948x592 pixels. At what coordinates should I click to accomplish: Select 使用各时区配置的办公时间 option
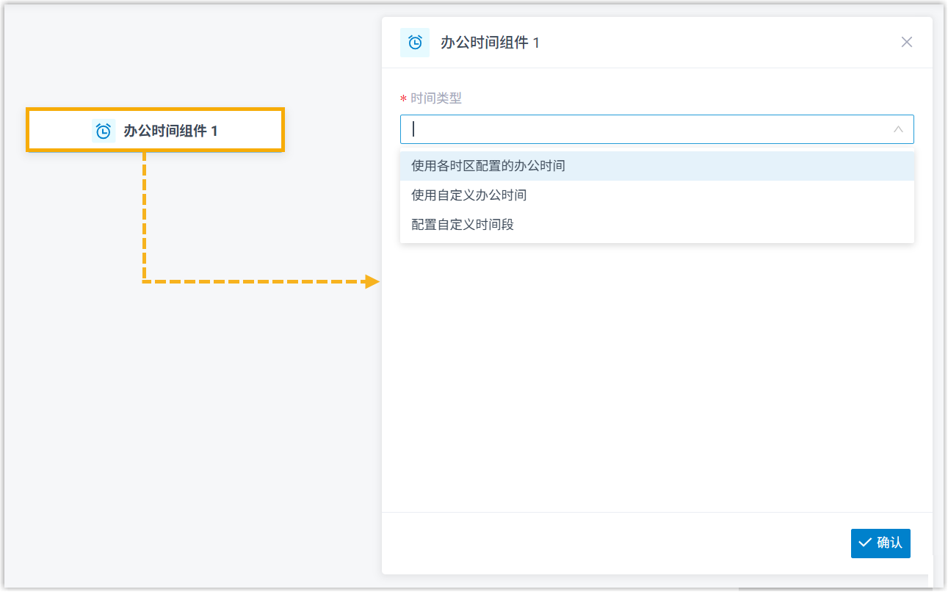pos(488,166)
